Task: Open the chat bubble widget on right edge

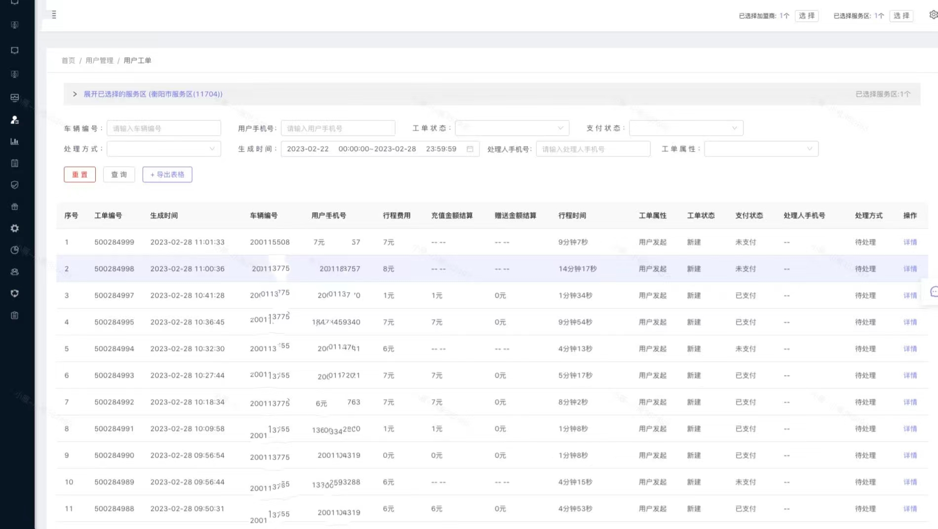Action: tap(934, 292)
